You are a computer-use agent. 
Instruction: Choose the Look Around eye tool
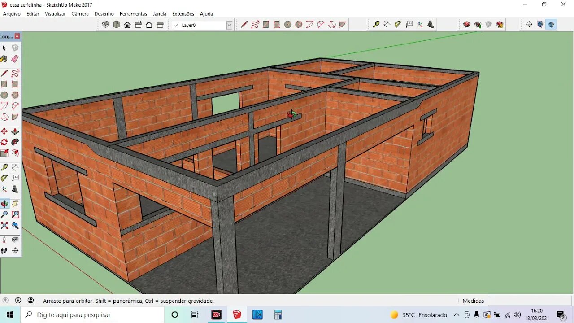tap(15, 240)
